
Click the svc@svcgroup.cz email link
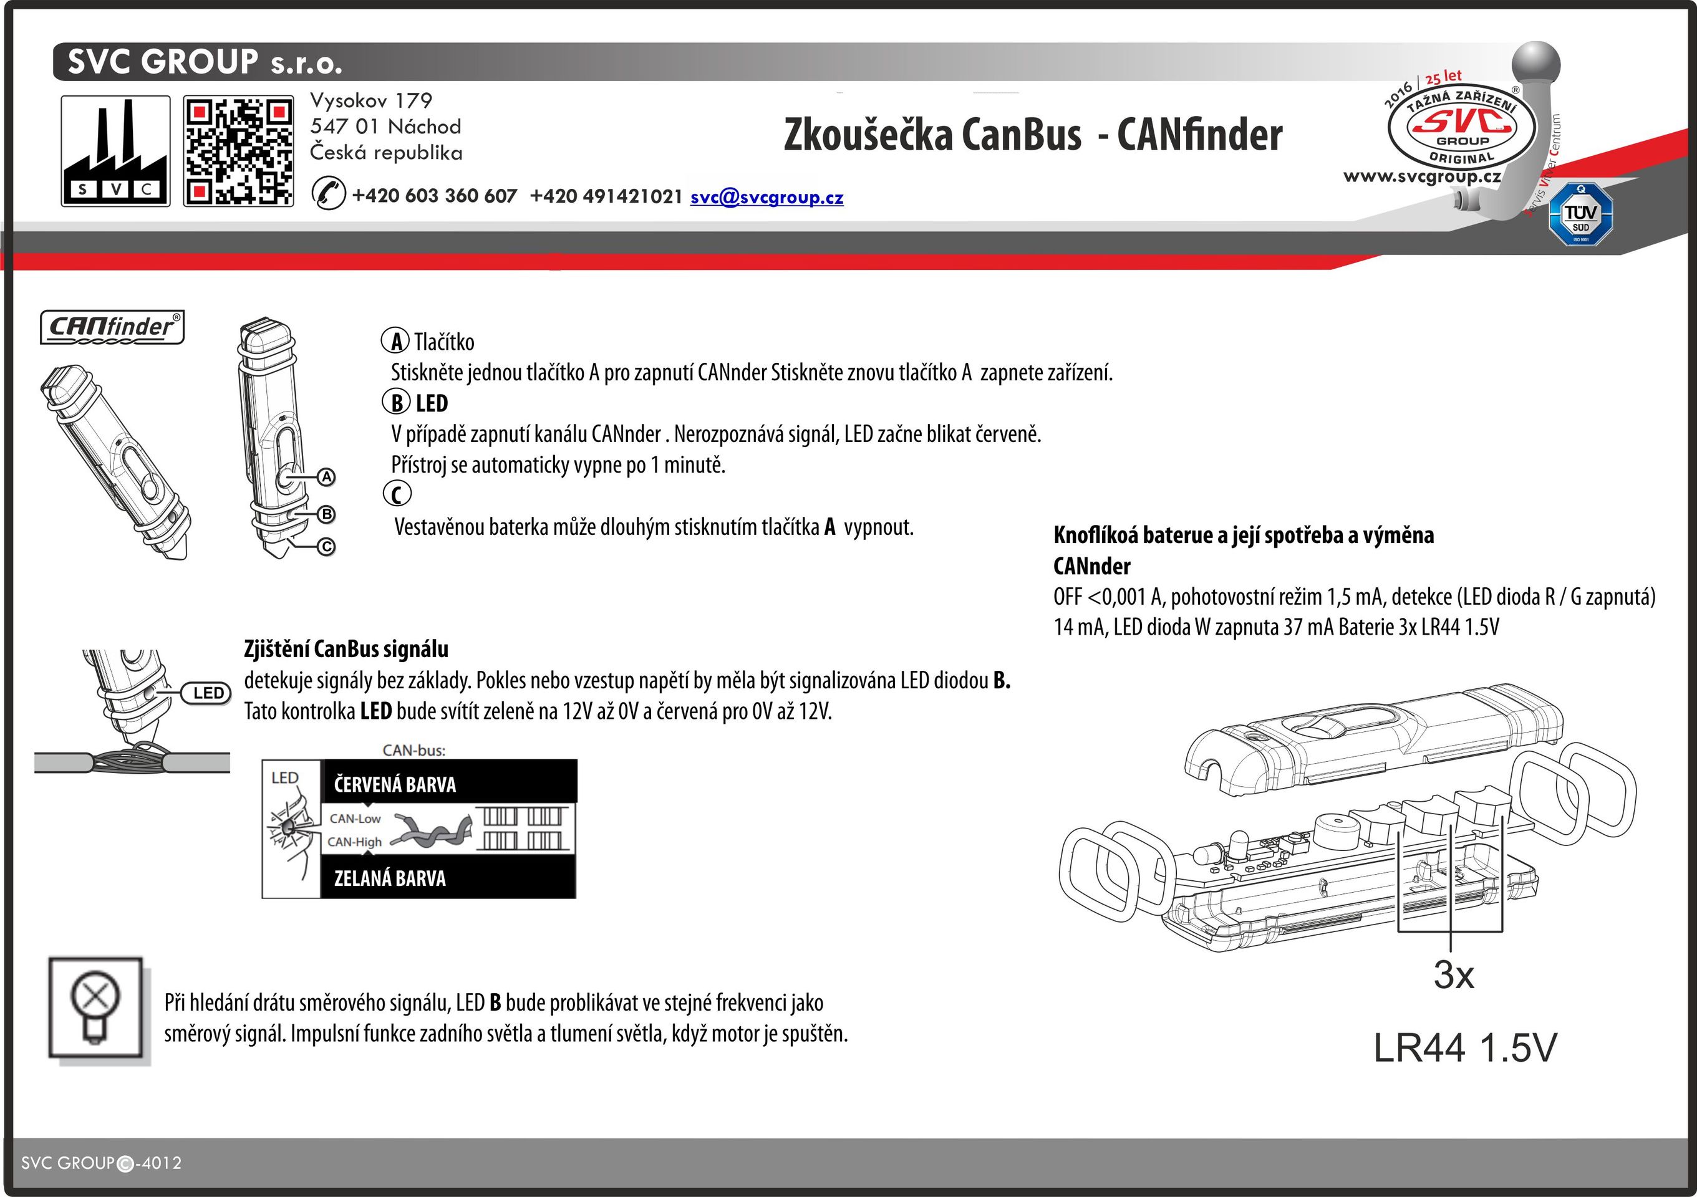coord(766,197)
